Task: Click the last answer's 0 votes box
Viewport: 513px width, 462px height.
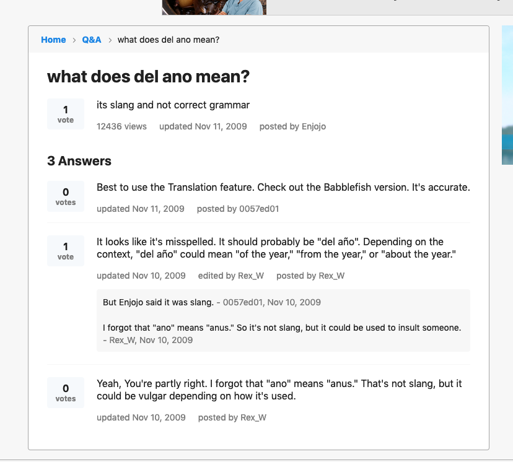Action: coord(66,393)
